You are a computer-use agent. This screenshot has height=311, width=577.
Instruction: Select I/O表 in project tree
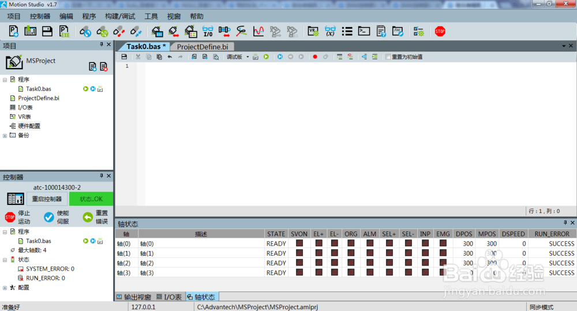pos(25,107)
